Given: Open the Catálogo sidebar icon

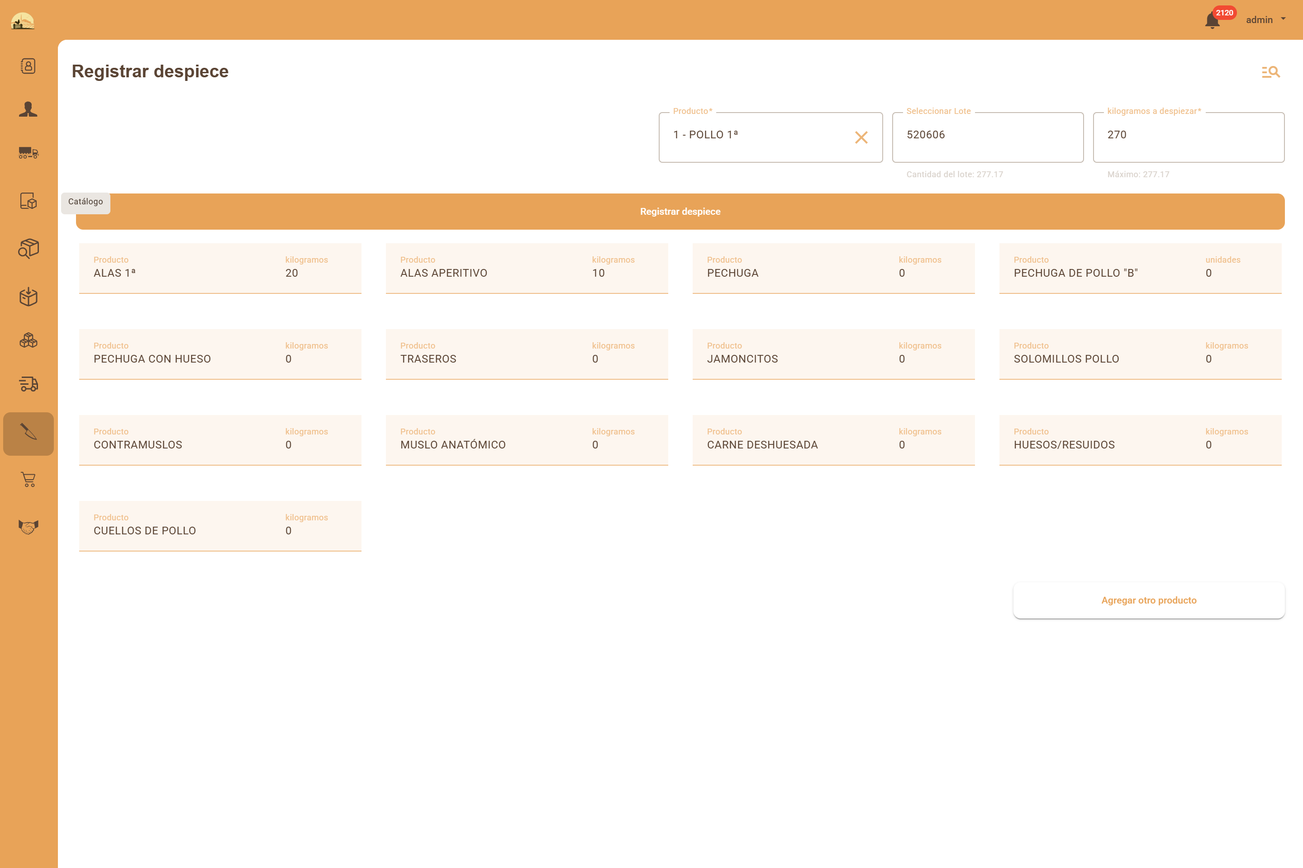Looking at the screenshot, I should tap(28, 200).
